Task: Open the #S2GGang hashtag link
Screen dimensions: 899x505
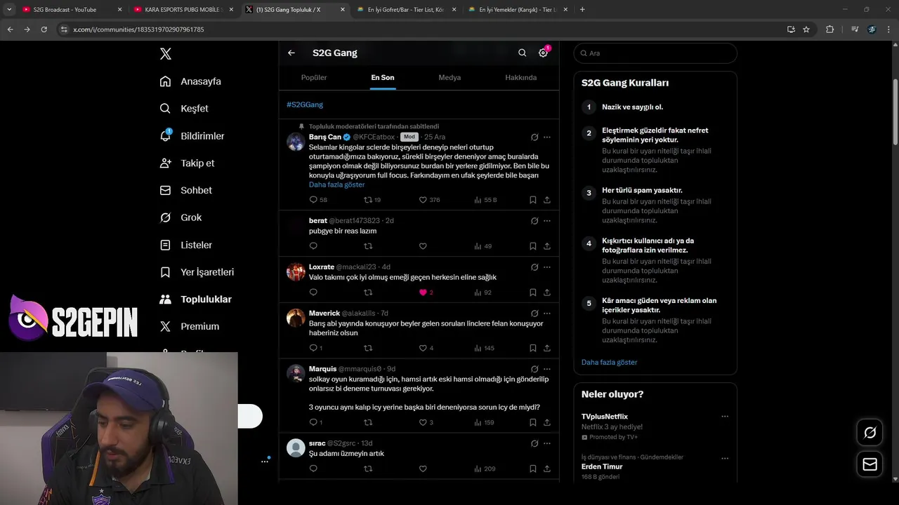Action: click(305, 105)
